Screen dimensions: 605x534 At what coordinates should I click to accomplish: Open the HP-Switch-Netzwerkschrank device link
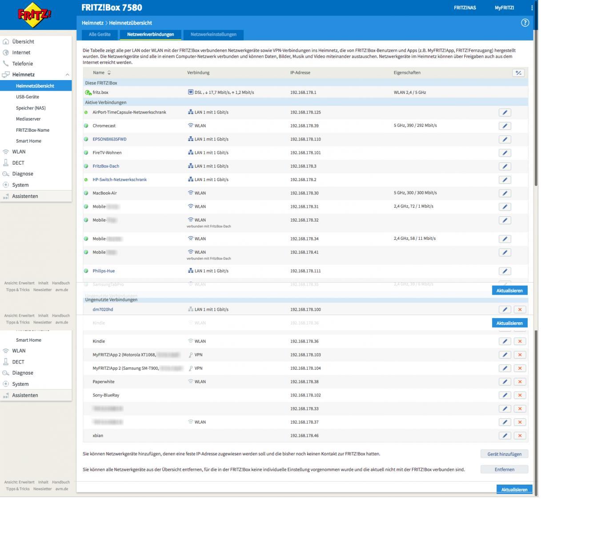(120, 180)
